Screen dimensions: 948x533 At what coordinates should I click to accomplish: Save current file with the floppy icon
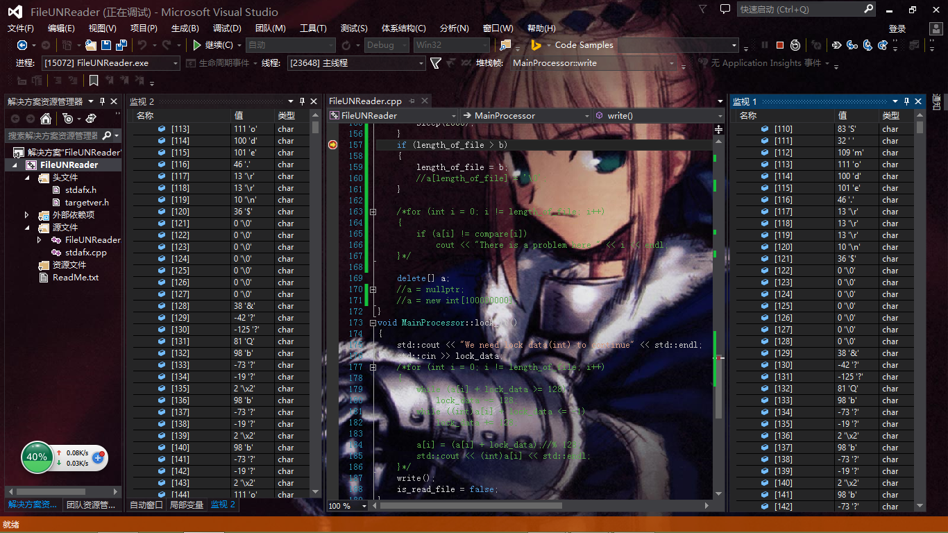coord(106,45)
